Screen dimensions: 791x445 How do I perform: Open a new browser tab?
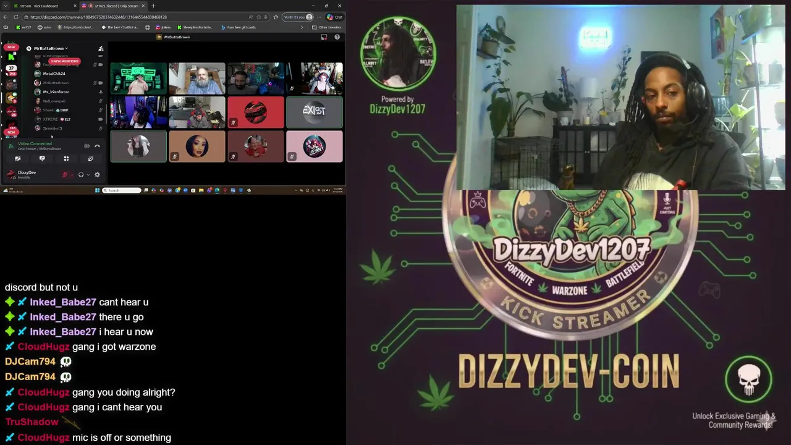click(153, 6)
